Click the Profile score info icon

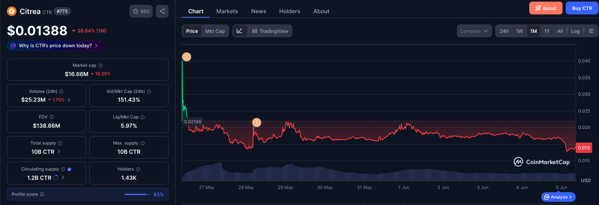[x=42, y=194]
